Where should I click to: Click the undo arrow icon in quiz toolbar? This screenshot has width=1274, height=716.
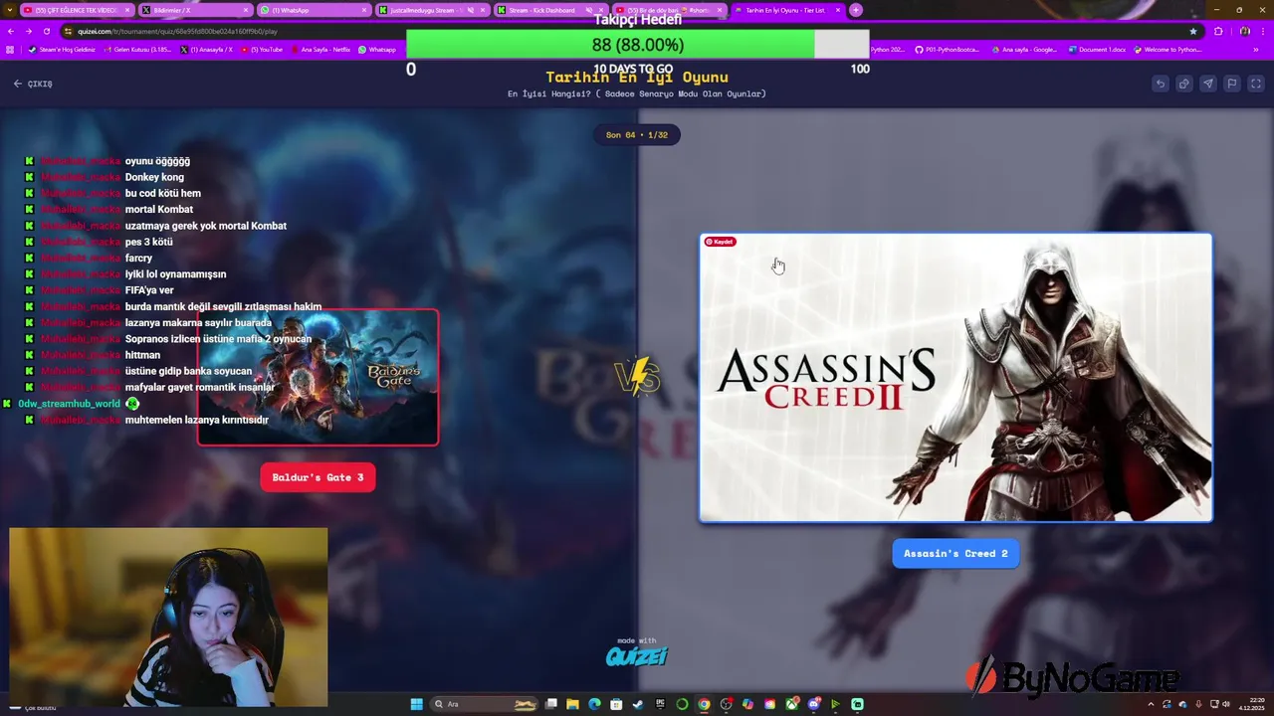click(x=1161, y=84)
